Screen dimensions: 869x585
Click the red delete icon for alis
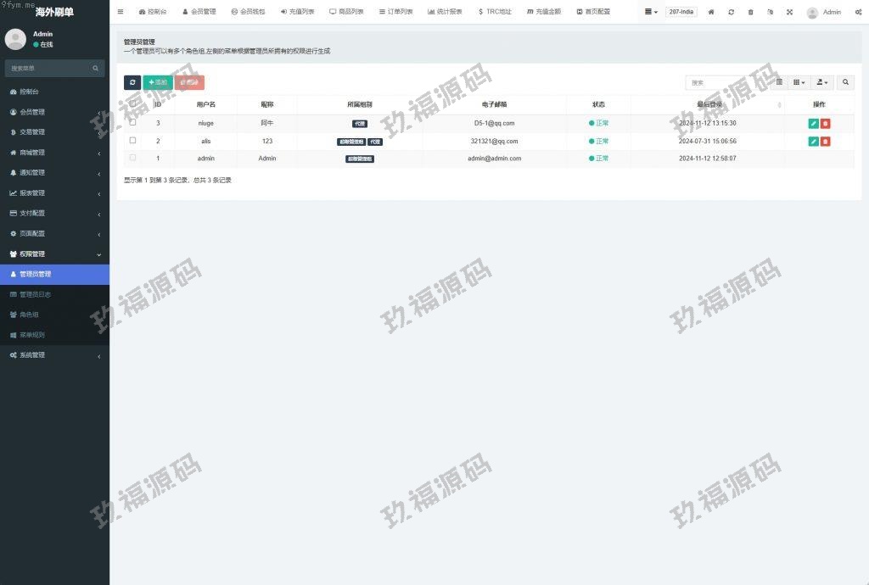826,141
